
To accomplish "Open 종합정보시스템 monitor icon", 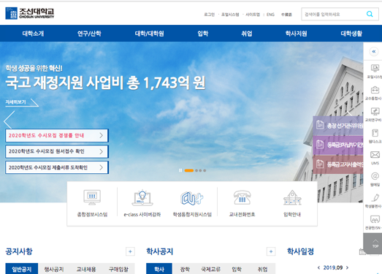I will point(92,197).
